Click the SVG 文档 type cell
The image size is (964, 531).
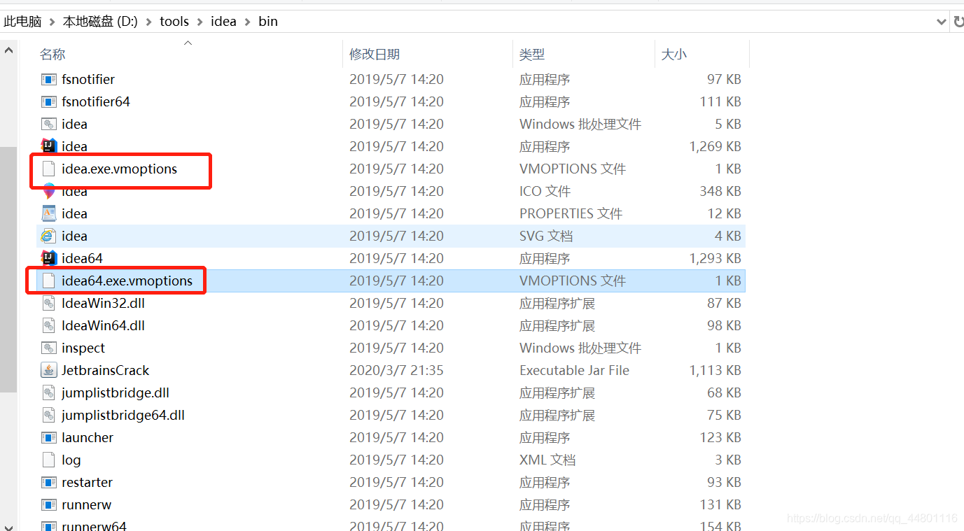tap(546, 236)
